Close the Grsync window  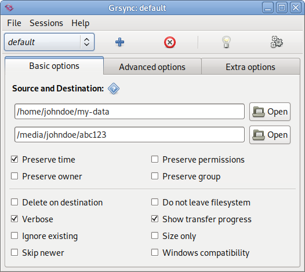(296, 8)
